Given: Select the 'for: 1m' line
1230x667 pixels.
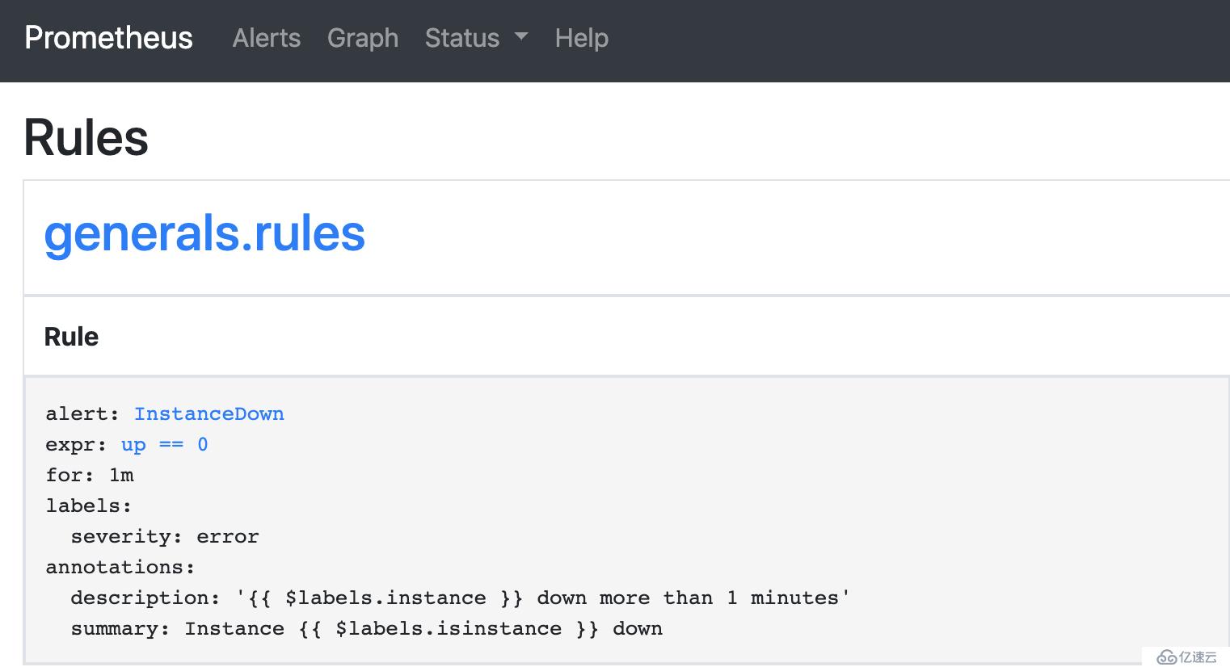Looking at the screenshot, I should 90,475.
